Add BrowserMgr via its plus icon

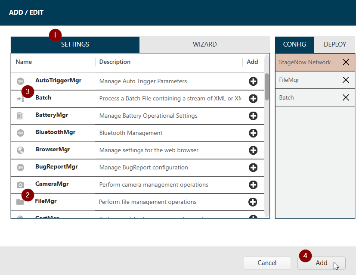(253, 150)
